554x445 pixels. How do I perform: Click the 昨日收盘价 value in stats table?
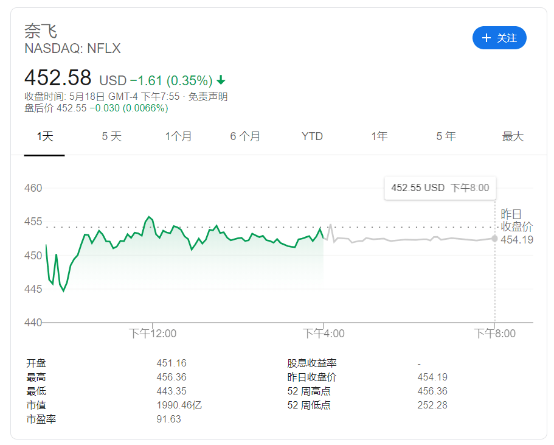point(432,377)
